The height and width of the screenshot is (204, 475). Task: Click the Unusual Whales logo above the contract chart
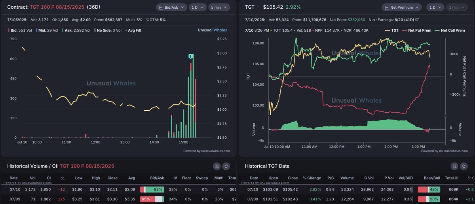click(x=213, y=30)
